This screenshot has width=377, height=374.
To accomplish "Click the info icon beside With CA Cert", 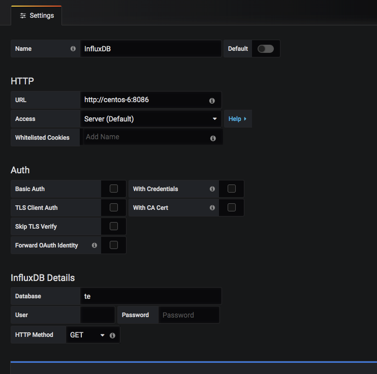I will pos(212,207).
